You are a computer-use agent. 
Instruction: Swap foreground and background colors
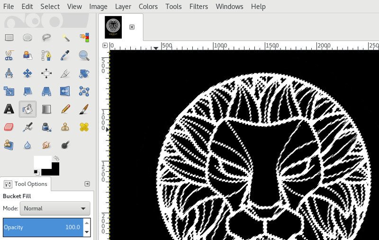(56, 158)
